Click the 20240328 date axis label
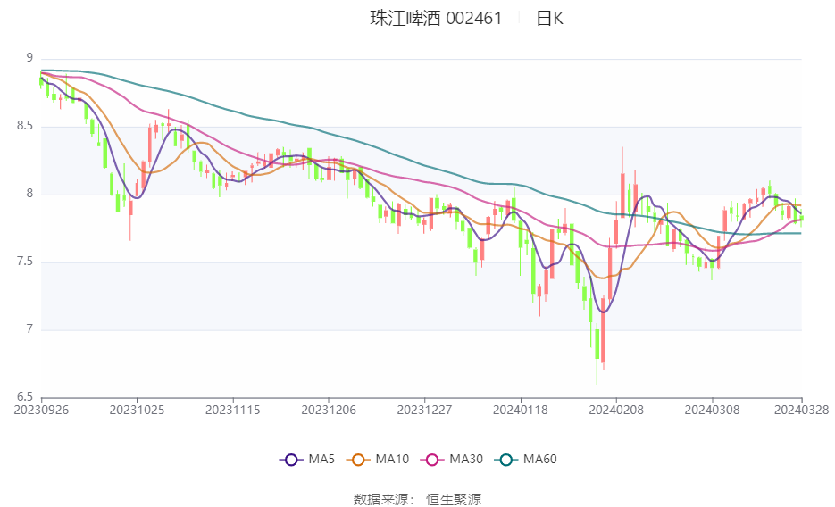The width and height of the screenshot is (835, 507). point(801,411)
